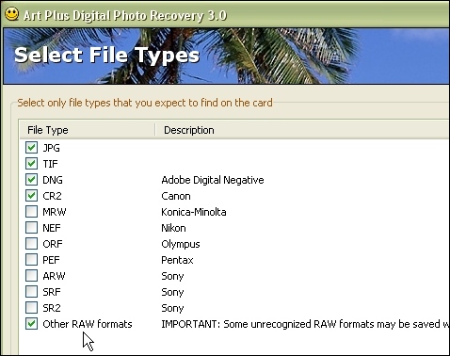Click the IMPORTANT unrecognized RAW formats note

click(305, 324)
